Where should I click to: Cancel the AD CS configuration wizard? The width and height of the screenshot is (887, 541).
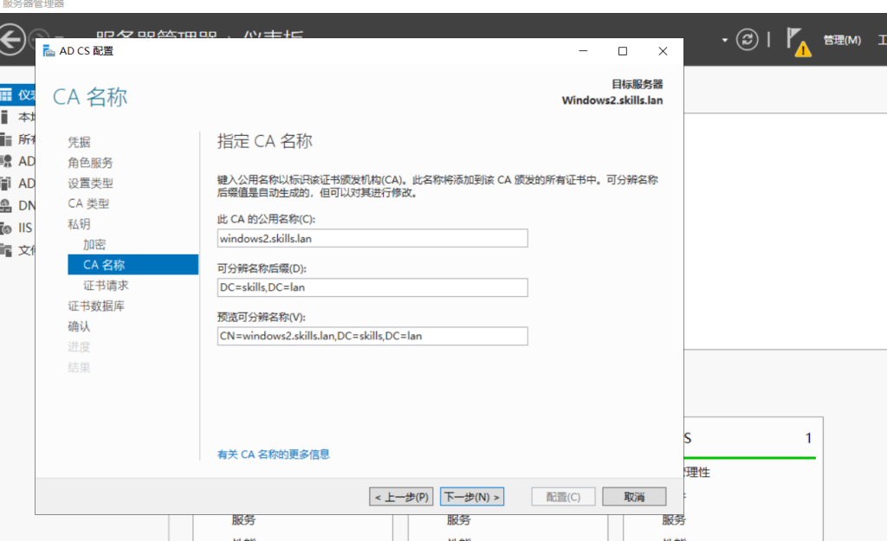(634, 497)
